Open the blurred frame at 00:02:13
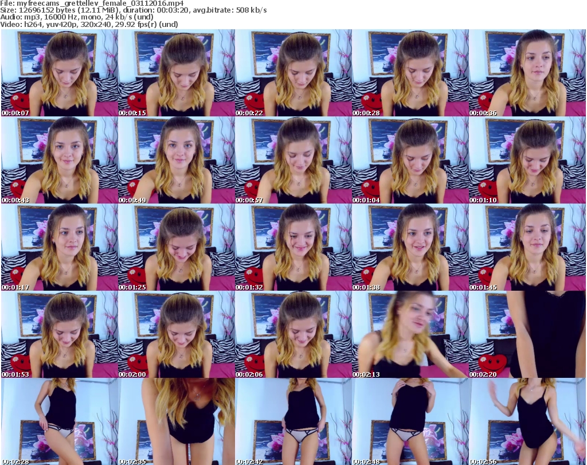587x465 pixels. 410,334
